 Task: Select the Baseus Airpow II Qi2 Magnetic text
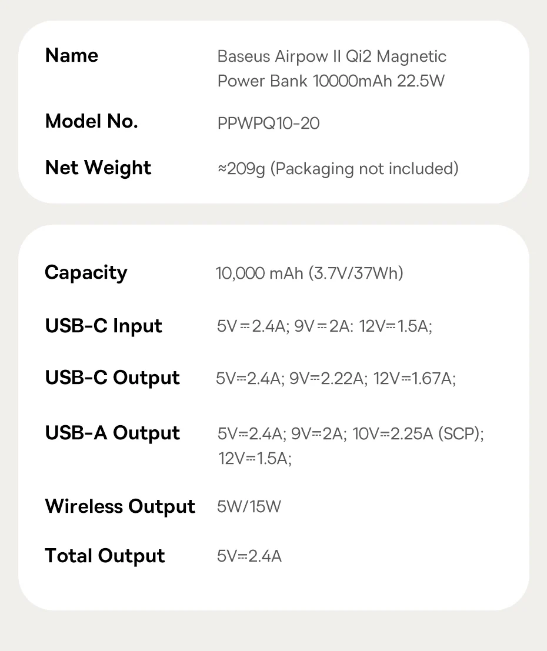tap(332, 57)
